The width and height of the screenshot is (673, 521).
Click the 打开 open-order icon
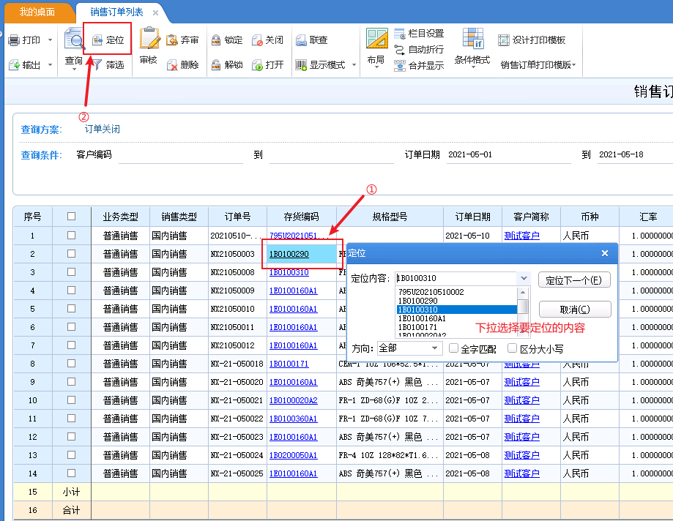pyautogui.click(x=257, y=65)
